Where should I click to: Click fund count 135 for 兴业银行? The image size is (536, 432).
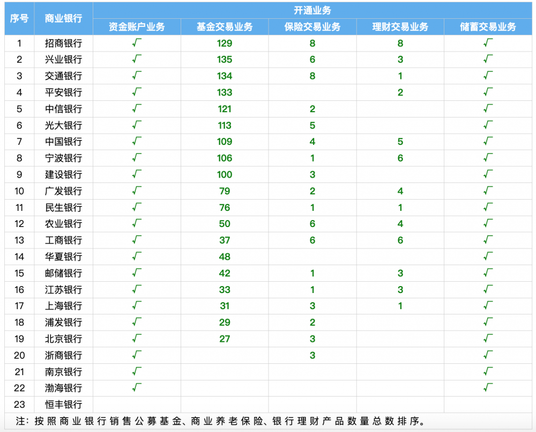(225, 60)
